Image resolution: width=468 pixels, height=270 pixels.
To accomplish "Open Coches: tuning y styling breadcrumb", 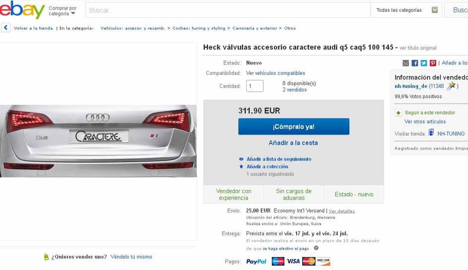I will click(x=199, y=28).
